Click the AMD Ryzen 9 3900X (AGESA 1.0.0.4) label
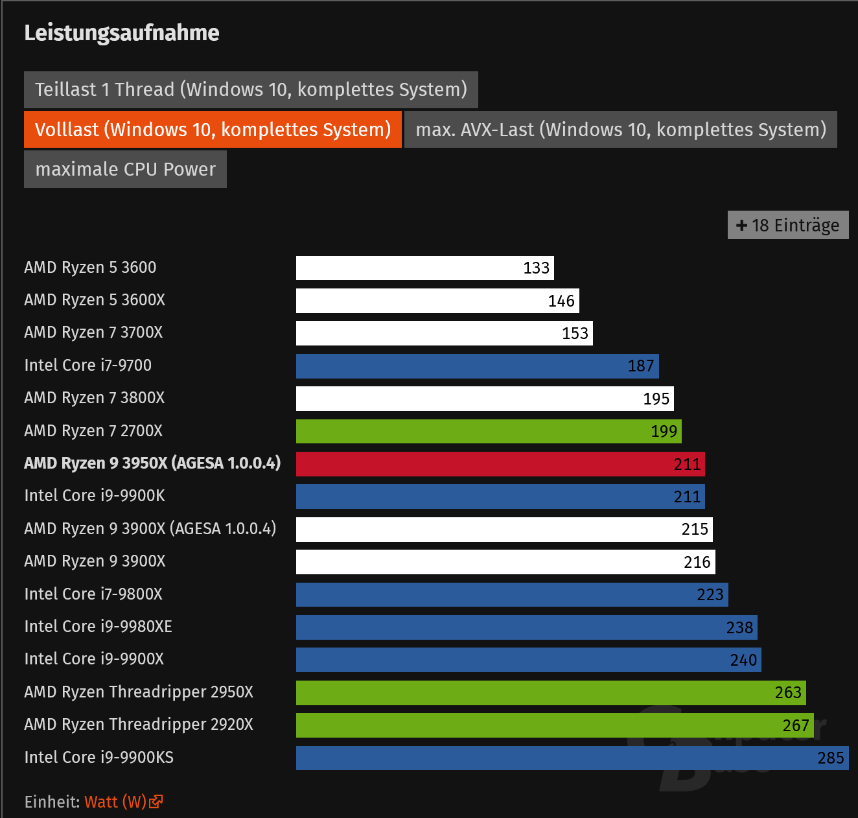 click(150, 529)
